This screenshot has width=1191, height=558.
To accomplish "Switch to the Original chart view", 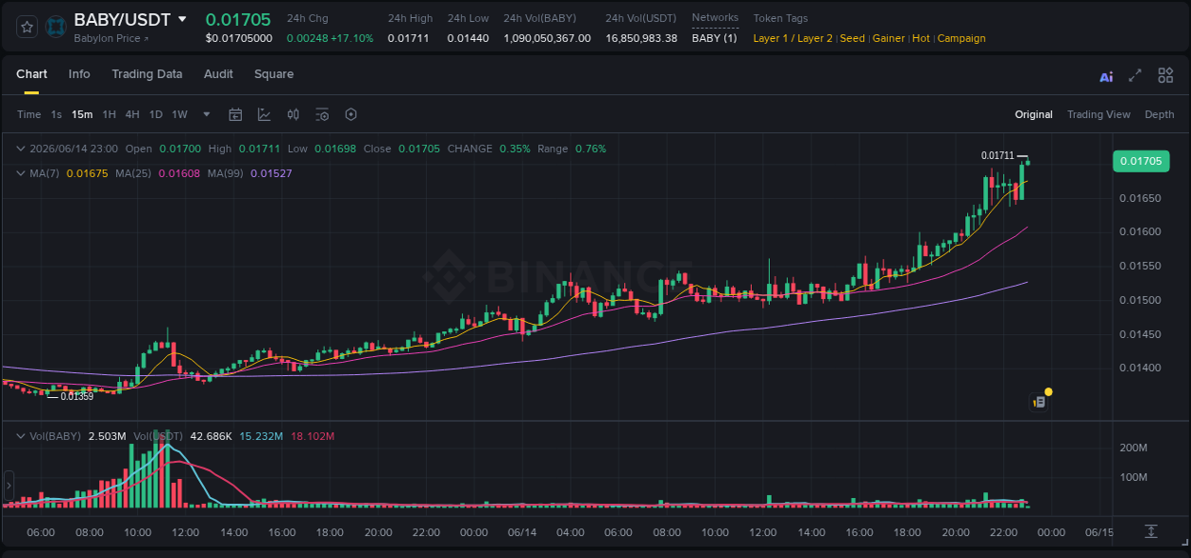I will (x=1034, y=114).
